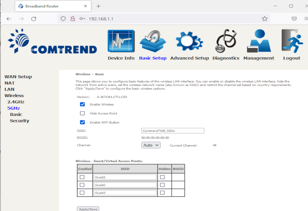Screen dimensions: 308x211
Task: Open WAN Setup in sidebar
Action: pos(18,77)
